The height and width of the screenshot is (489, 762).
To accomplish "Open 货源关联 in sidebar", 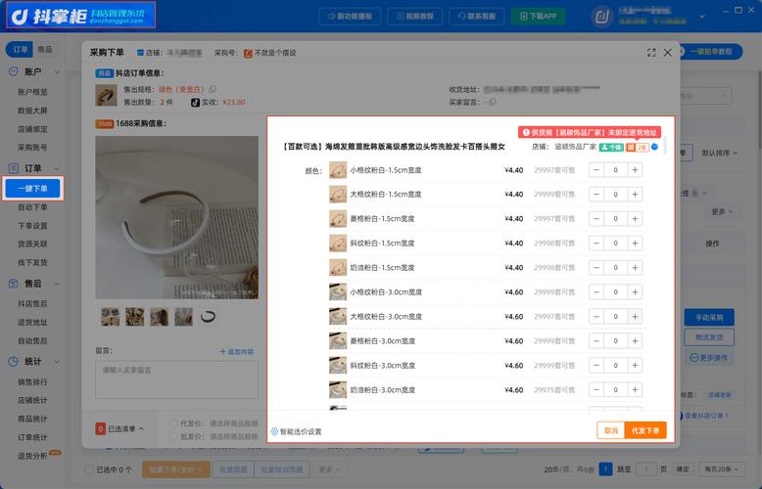I will pyautogui.click(x=32, y=244).
